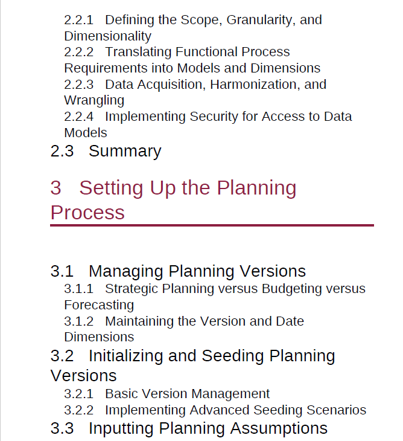Click the word Wrangling under 2.2.3
Viewport: 403px width, 441px height.
point(94,100)
